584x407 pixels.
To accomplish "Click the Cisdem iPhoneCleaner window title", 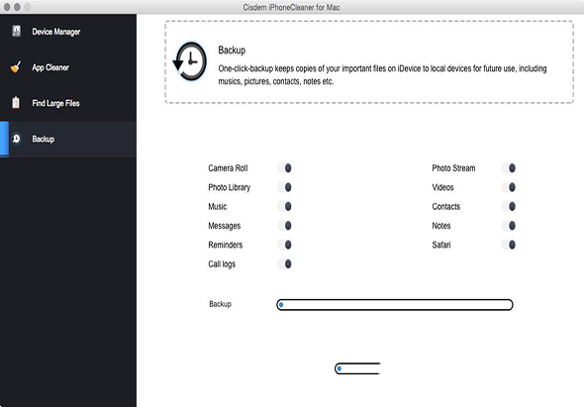I will click(291, 7).
